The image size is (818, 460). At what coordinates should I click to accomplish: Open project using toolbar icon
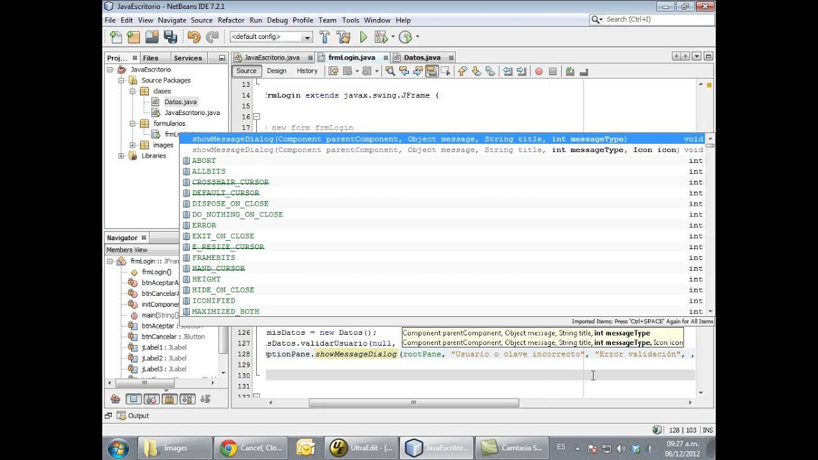[x=152, y=37]
